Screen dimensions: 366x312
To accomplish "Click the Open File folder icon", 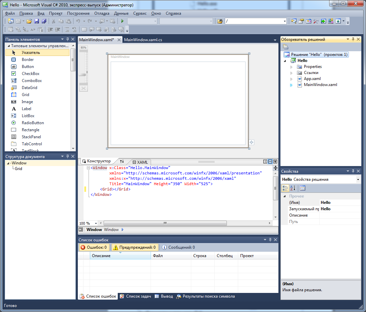I will pos(29,21).
